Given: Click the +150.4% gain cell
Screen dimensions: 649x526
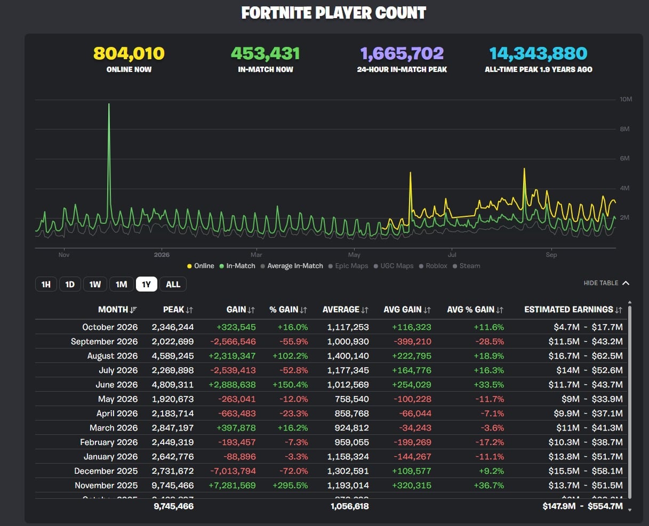Looking at the screenshot, I should pos(292,385).
